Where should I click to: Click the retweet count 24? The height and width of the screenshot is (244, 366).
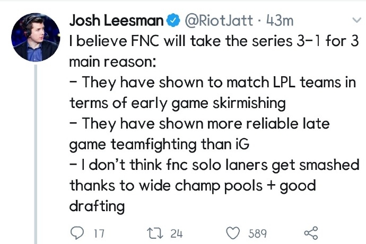[x=176, y=233]
